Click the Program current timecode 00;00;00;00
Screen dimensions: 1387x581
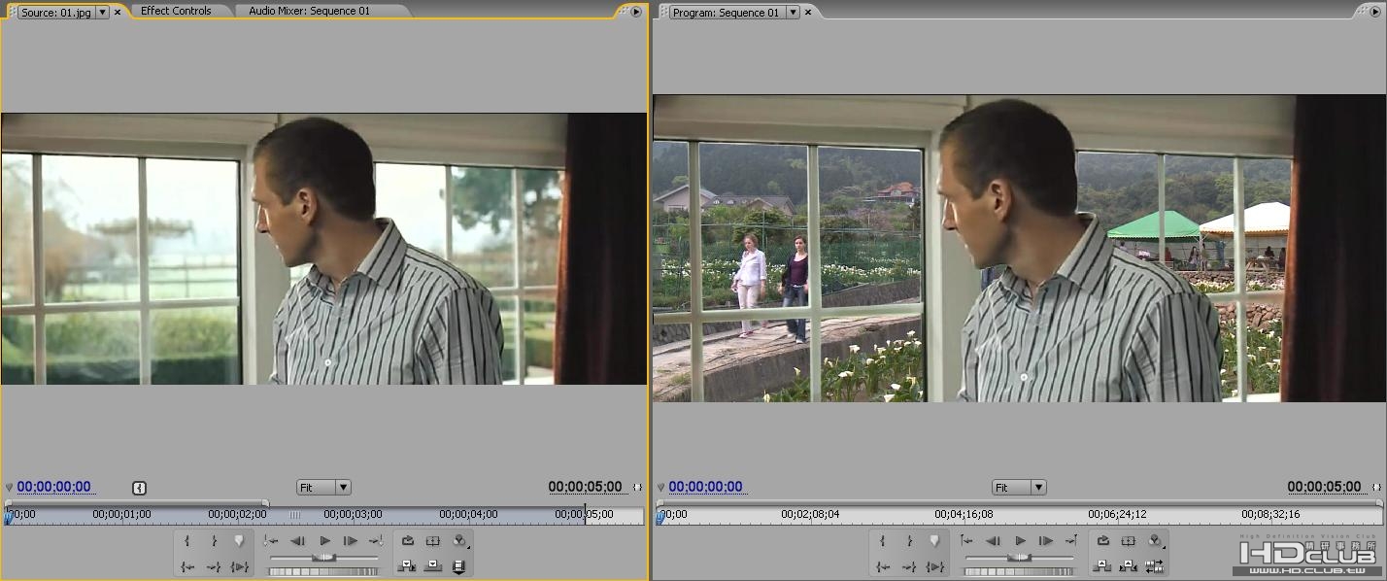pos(705,488)
